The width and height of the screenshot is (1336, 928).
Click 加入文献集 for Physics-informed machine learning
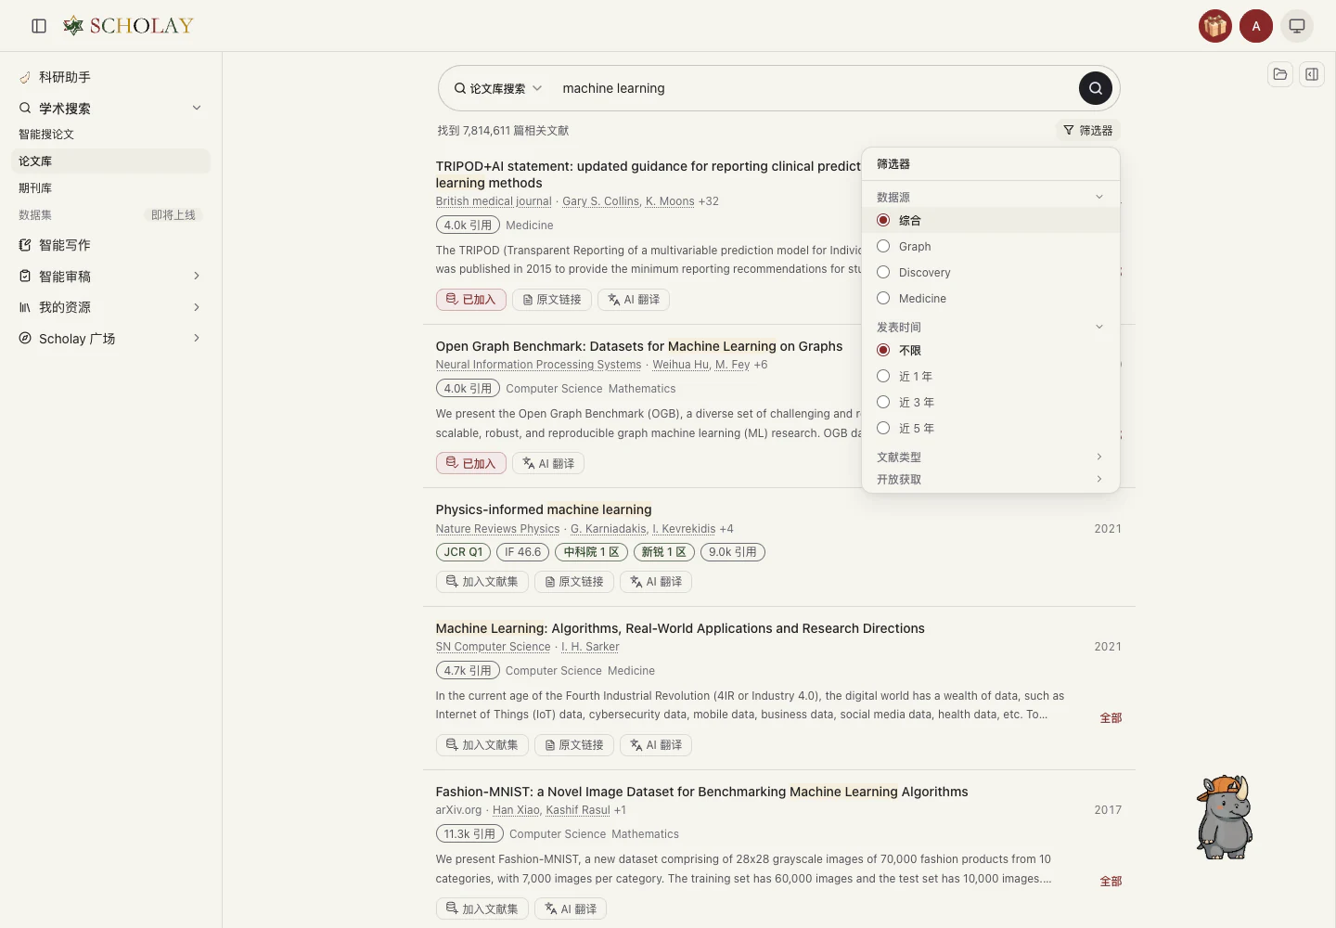pyautogui.click(x=482, y=582)
